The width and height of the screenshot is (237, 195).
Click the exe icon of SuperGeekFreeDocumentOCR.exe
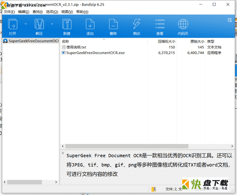(x=64, y=53)
